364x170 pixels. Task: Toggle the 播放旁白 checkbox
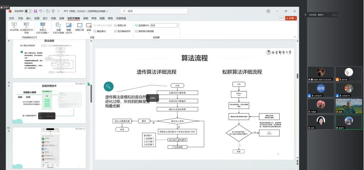[95, 31]
